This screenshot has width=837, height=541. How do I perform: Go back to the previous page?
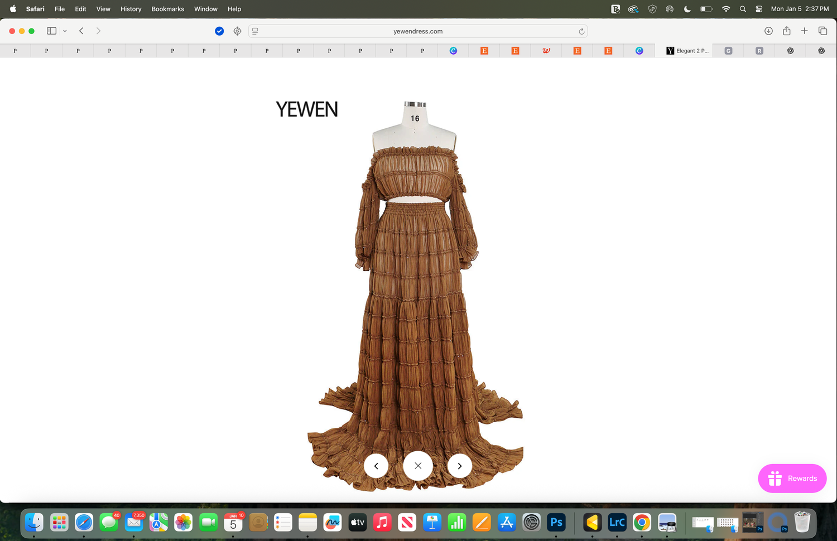pyautogui.click(x=81, y=31)
